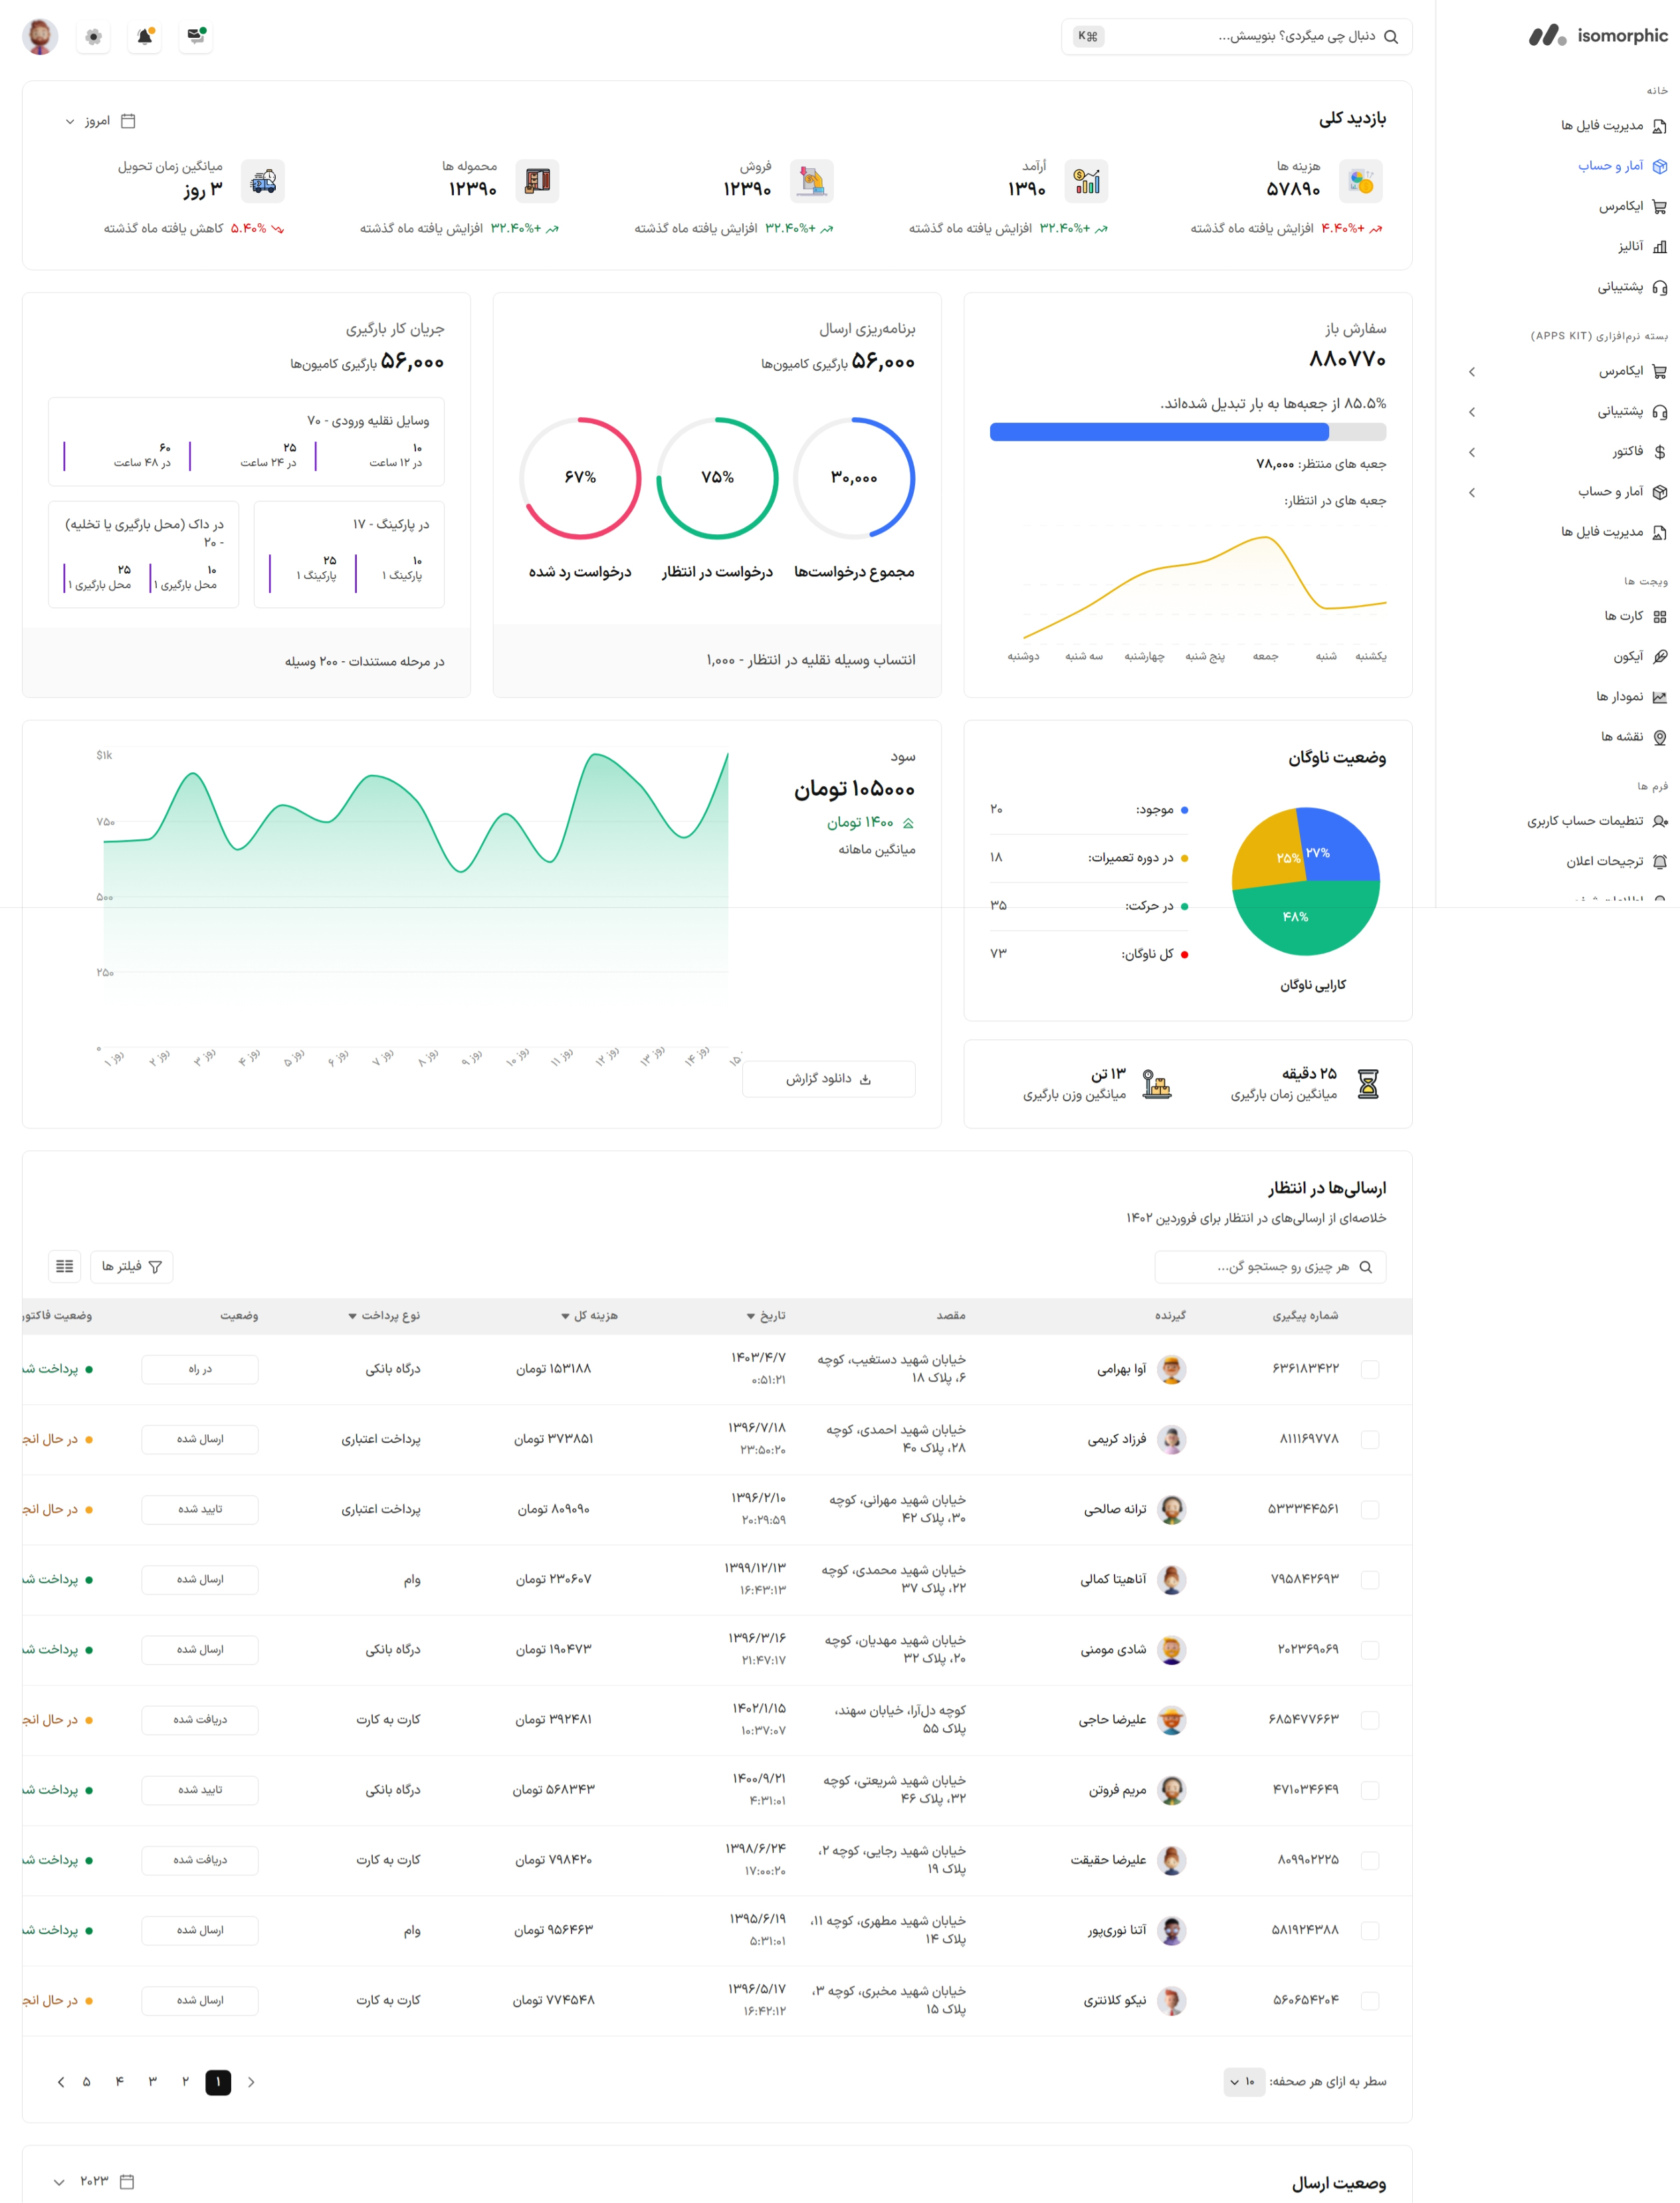
Task: Expand ایکامرس in the Apps Kit menu
Action: (x=1472, y=372)
